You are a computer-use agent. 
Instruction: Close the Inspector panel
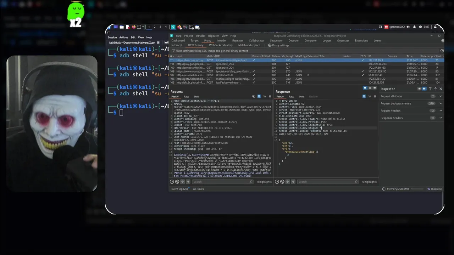441,89
